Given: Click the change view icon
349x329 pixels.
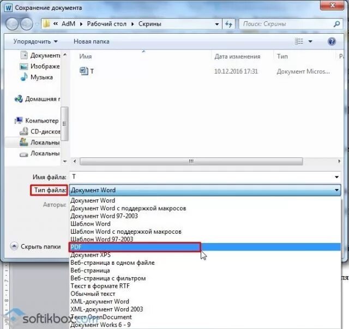Looking at the screenshot, I should [x=299, y=41].
